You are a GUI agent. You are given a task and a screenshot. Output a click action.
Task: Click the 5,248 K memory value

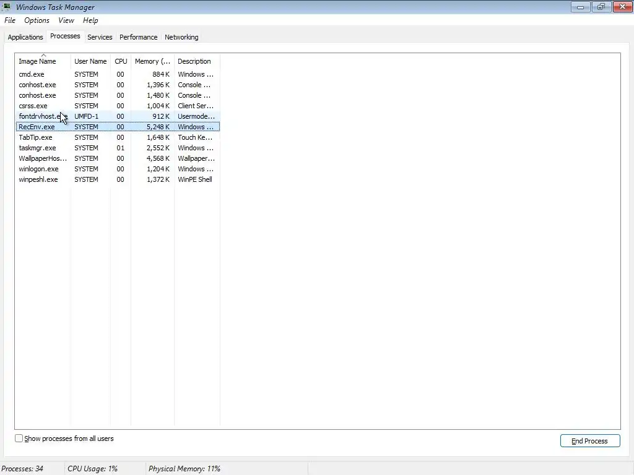point(158,127)
